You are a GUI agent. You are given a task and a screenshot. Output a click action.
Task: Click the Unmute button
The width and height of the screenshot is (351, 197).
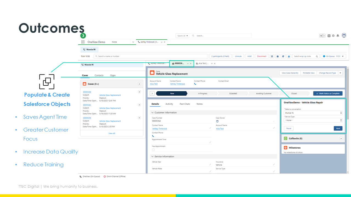tap(238, 56)
